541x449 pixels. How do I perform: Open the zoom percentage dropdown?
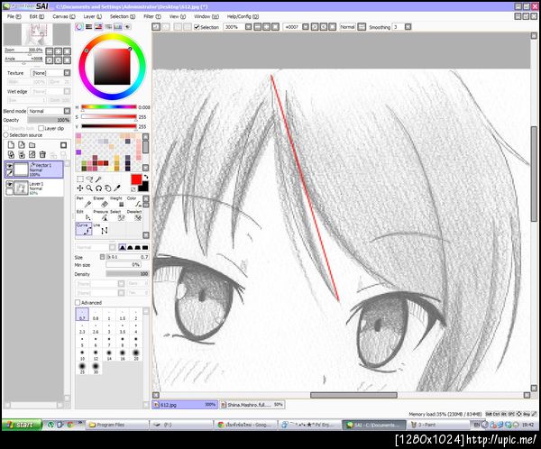click(x=249, y=27)
